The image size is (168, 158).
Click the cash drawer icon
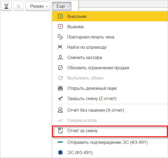(60, 88)
